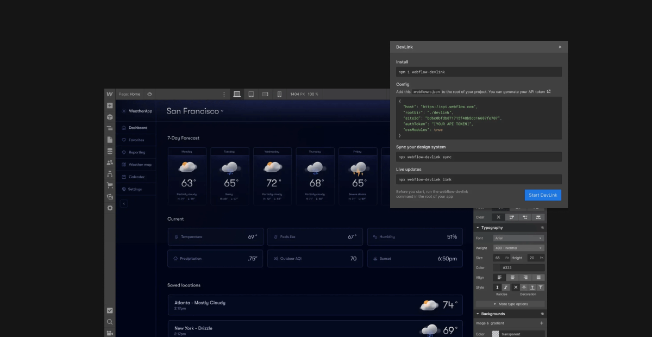Open the Pages panel document icon
The width and height of the screenshot is (652, 337).
(x=110, y=140)
